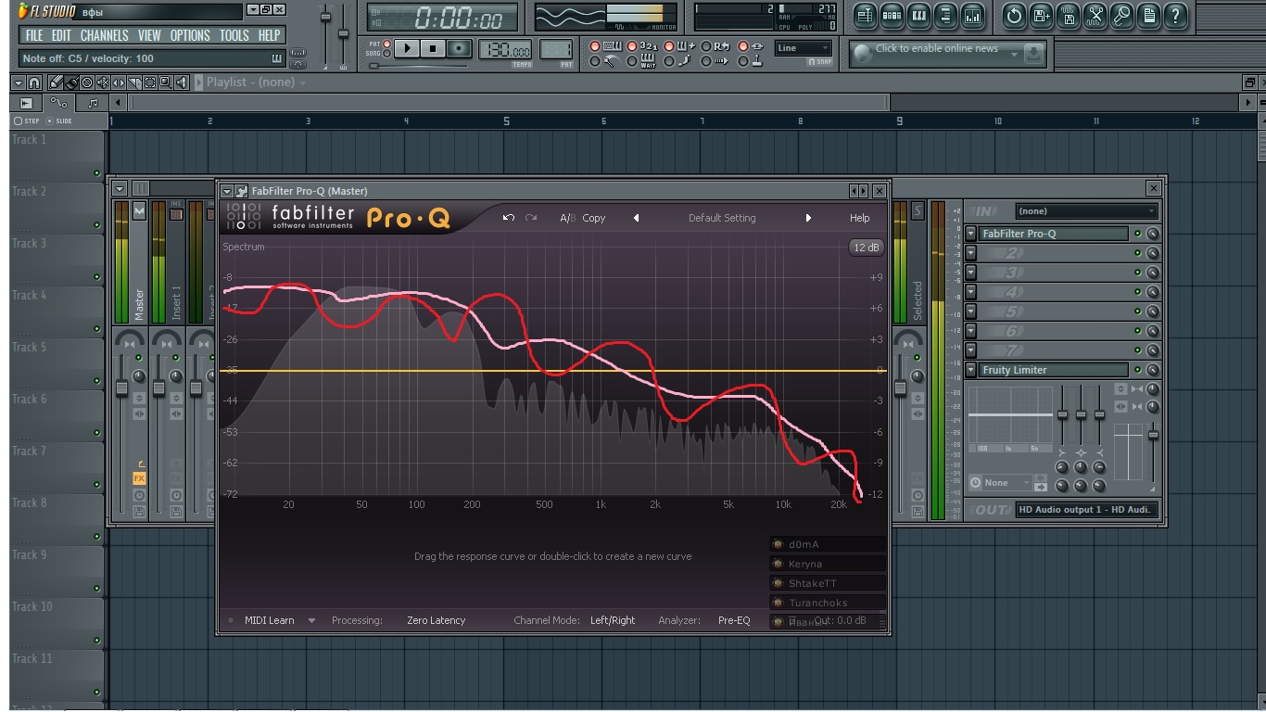Image resolution: width=1266 pixels, height=712 pixels.
Task: Open the Playlist options menu arrow
Action: point(18,83)
